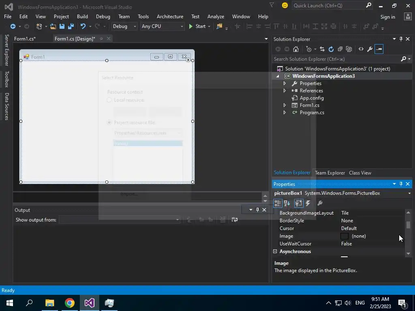The height and width of the screenshot is (311, 415).
Task: Switch to the Team Explorer tab
Action: point(330,173)
